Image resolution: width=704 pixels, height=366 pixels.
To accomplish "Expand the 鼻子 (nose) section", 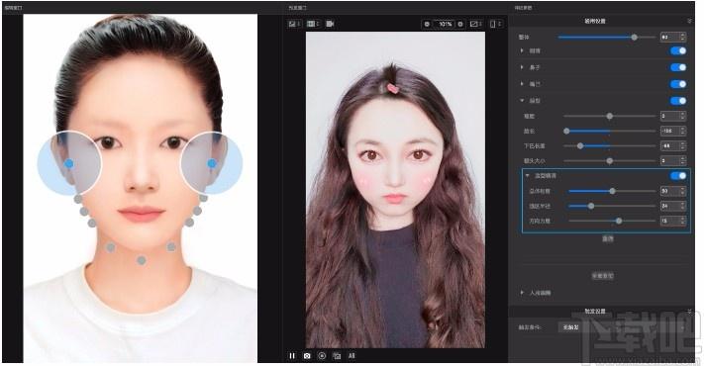I will click(522, 67).
